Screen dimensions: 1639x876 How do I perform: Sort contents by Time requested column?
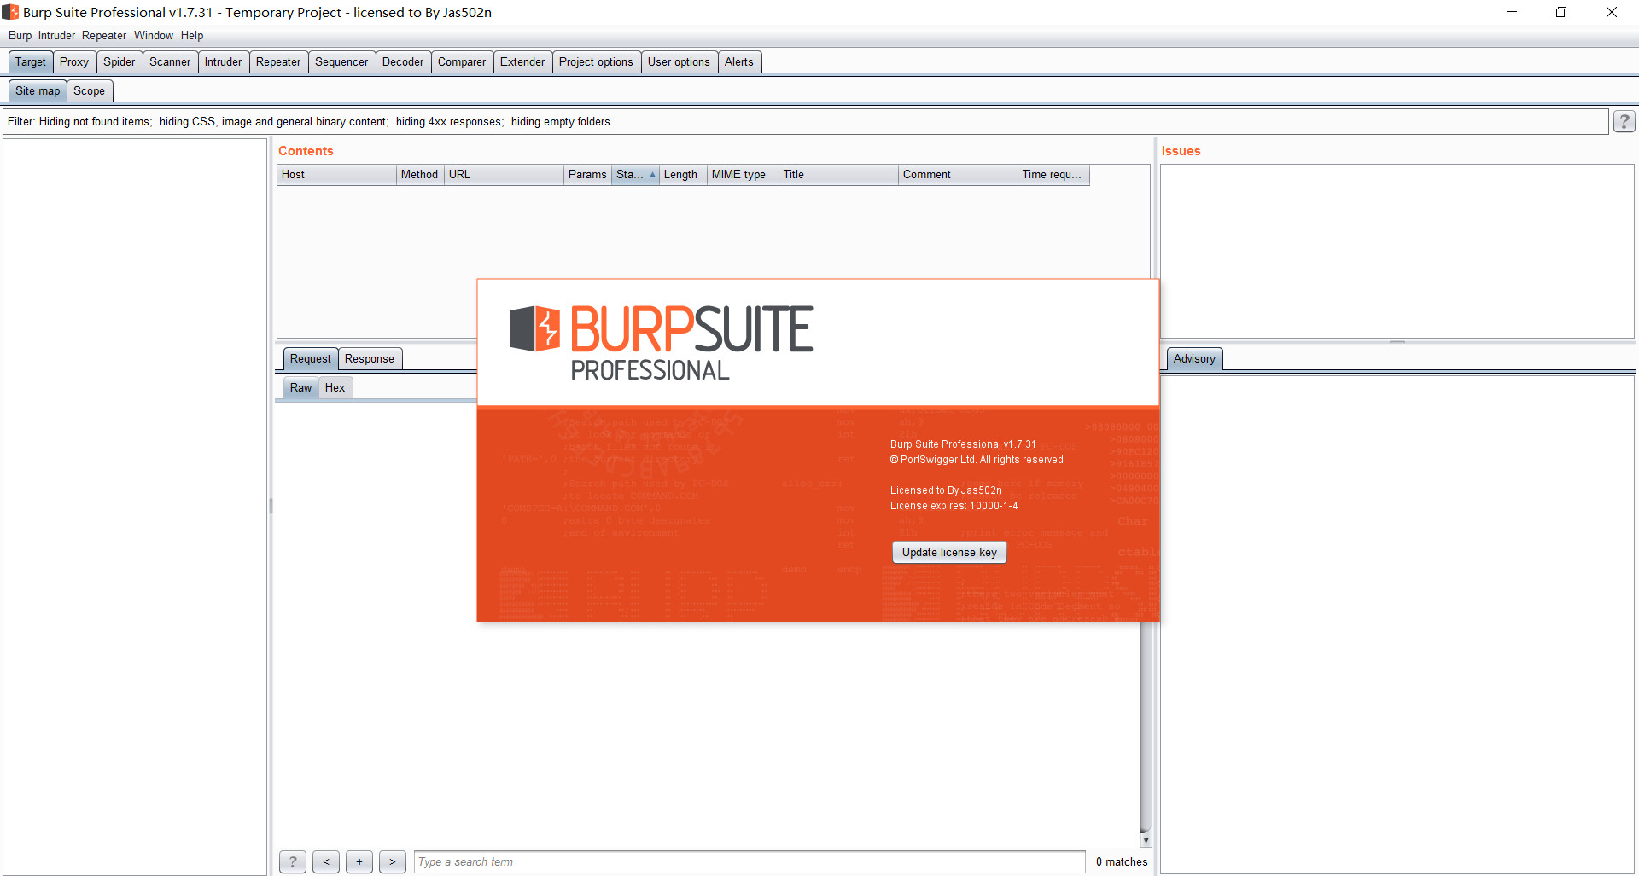point(1053,175)
